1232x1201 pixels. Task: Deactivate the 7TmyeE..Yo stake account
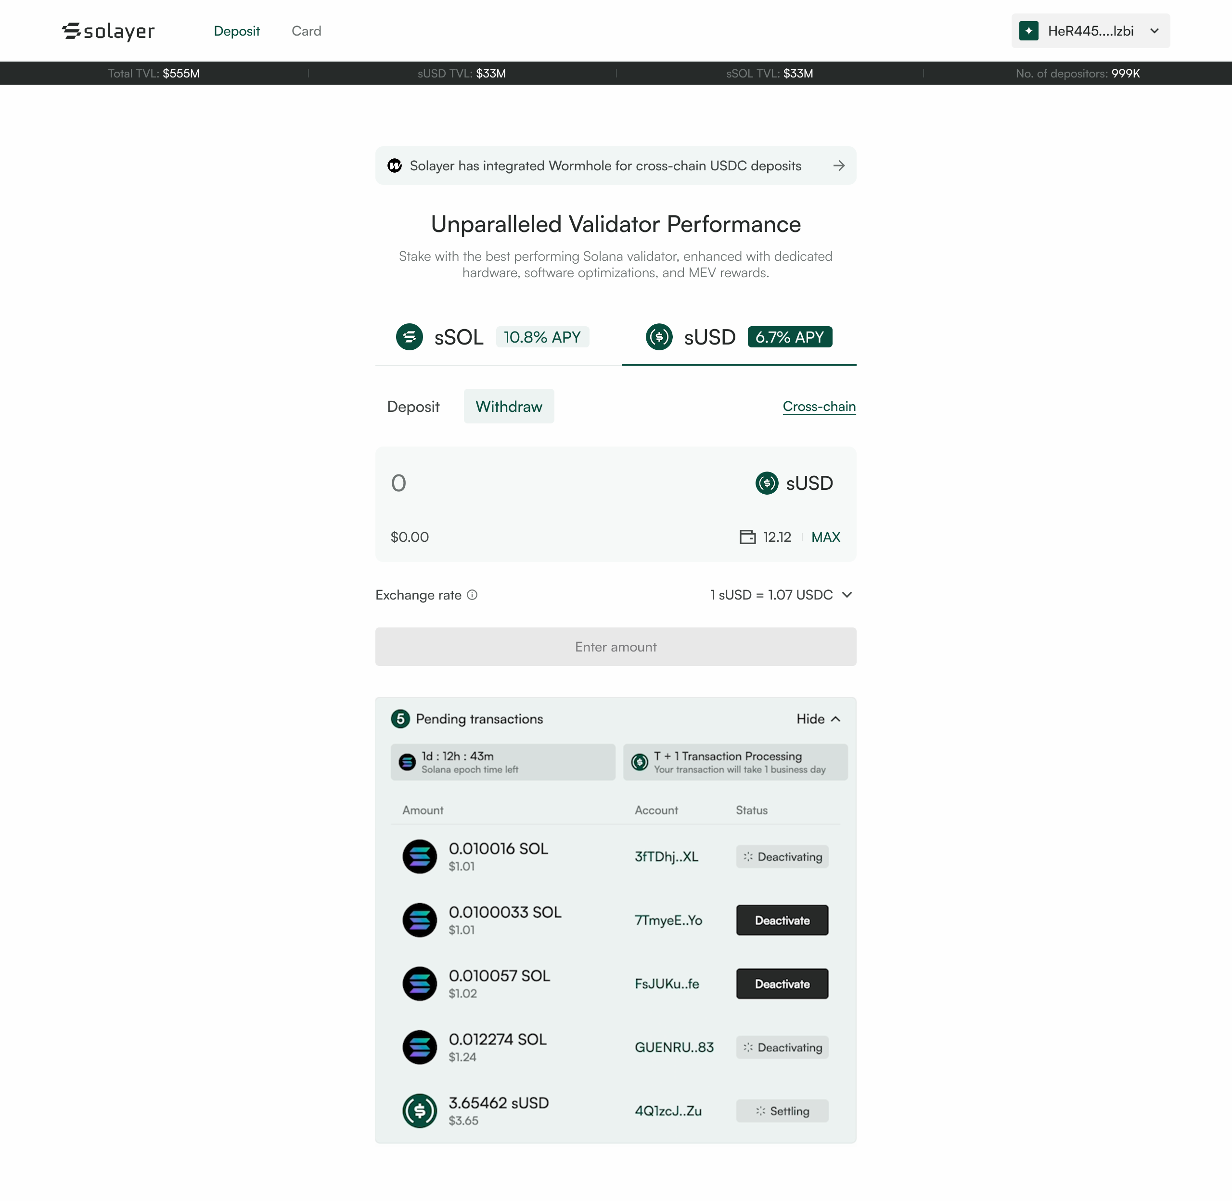(782, 920)
